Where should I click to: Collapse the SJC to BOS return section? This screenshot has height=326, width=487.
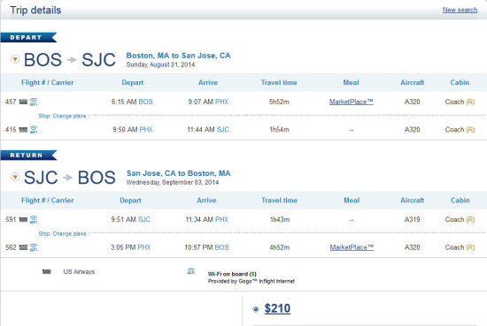15,177
